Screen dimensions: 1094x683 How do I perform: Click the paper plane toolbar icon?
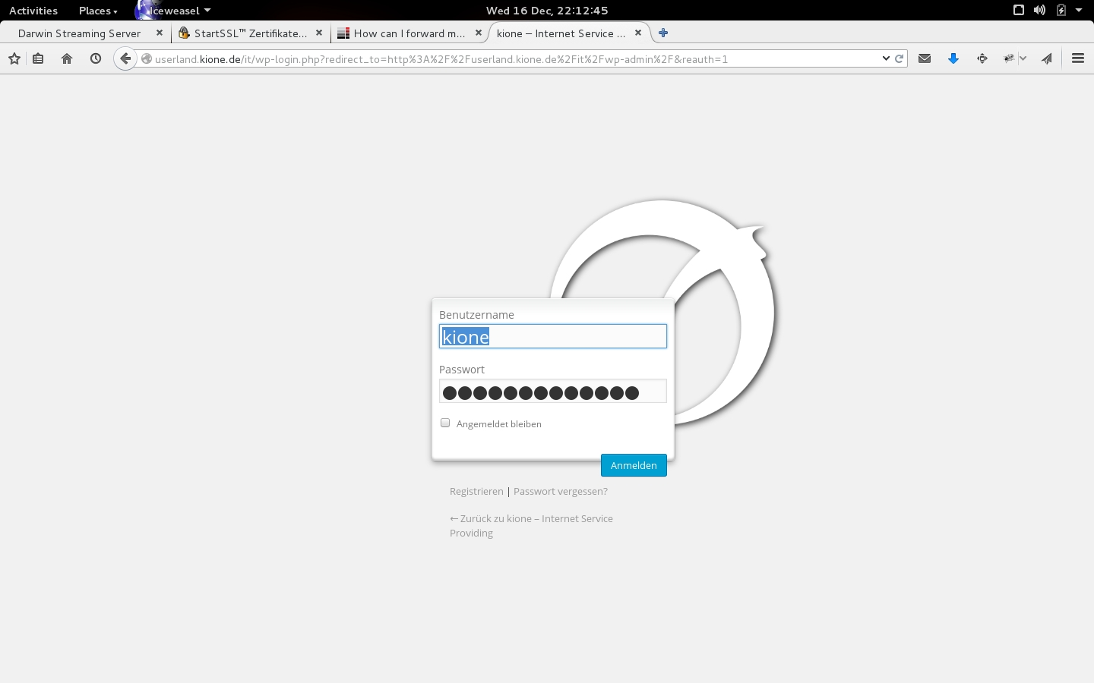(x=1047, y=58)
